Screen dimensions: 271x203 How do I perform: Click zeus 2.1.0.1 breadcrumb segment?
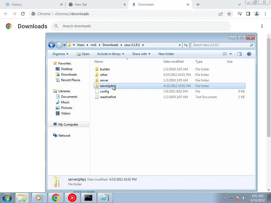coord(132,45)
